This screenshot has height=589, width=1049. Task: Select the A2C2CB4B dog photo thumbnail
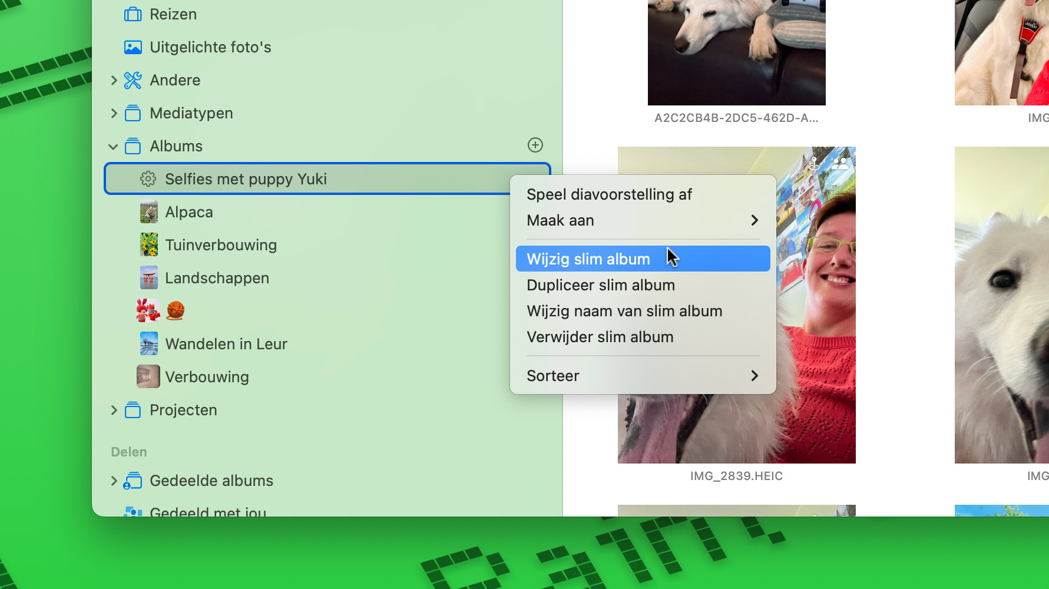736,52
